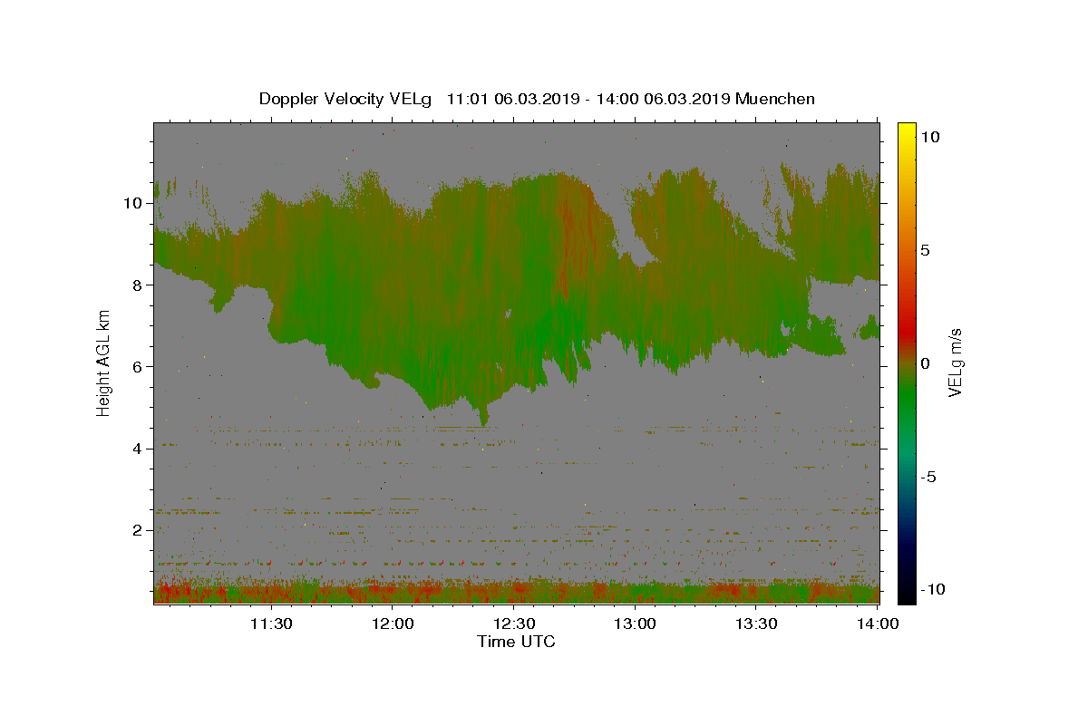Click the 'Height AGL km' axis label
1088x725 pixels.
tap(104, 362)
